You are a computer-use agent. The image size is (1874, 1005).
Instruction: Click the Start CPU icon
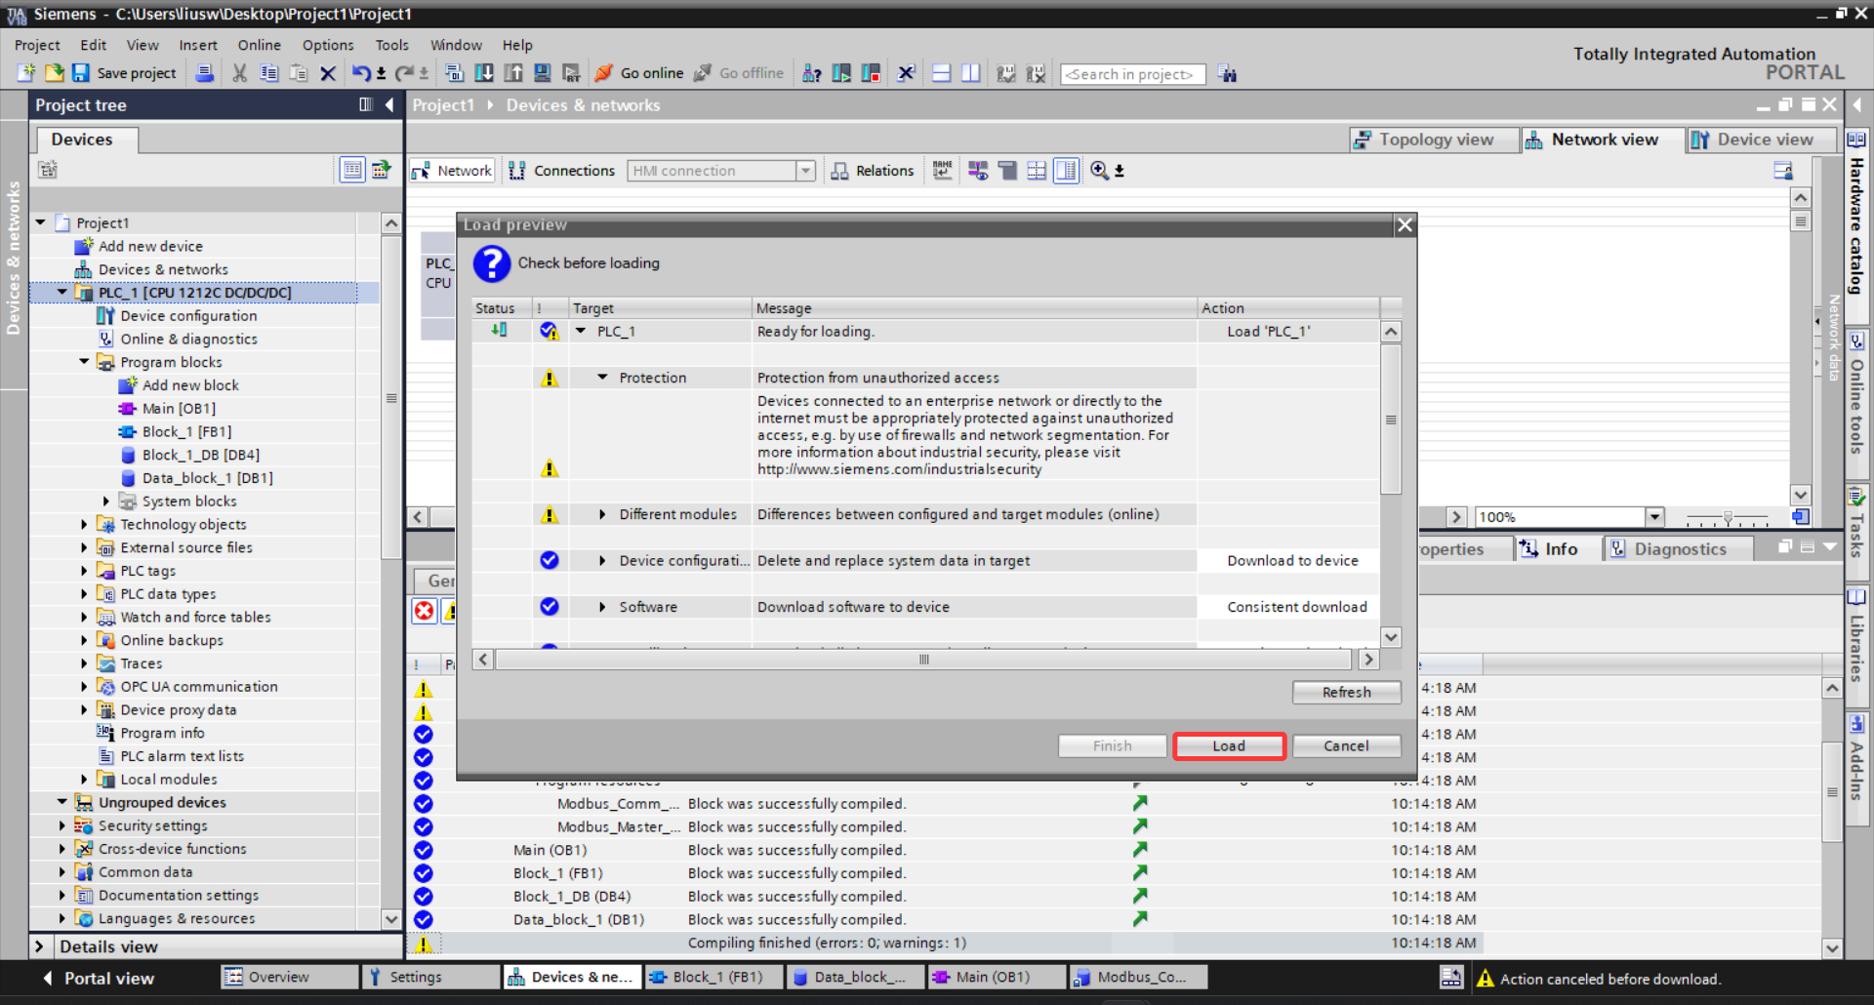(840, 73)
